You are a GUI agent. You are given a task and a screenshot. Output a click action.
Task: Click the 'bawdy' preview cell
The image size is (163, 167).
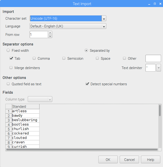click(x=26, y=116)
